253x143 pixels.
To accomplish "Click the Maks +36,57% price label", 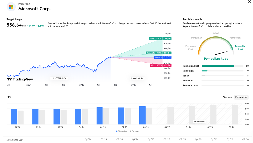I will tap(160, 39).
